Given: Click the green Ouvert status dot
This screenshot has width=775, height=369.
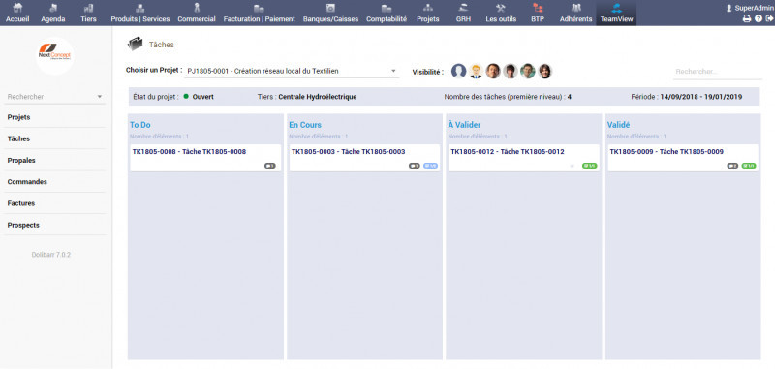Looking at the screenshot, I should click(x=186, y=96).
